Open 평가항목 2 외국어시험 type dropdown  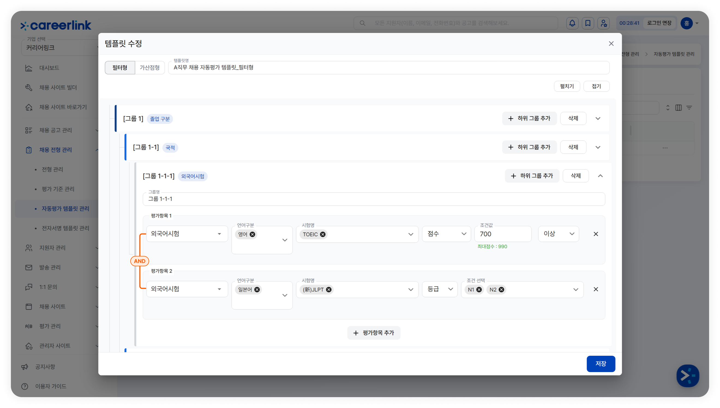click(187, 289)
